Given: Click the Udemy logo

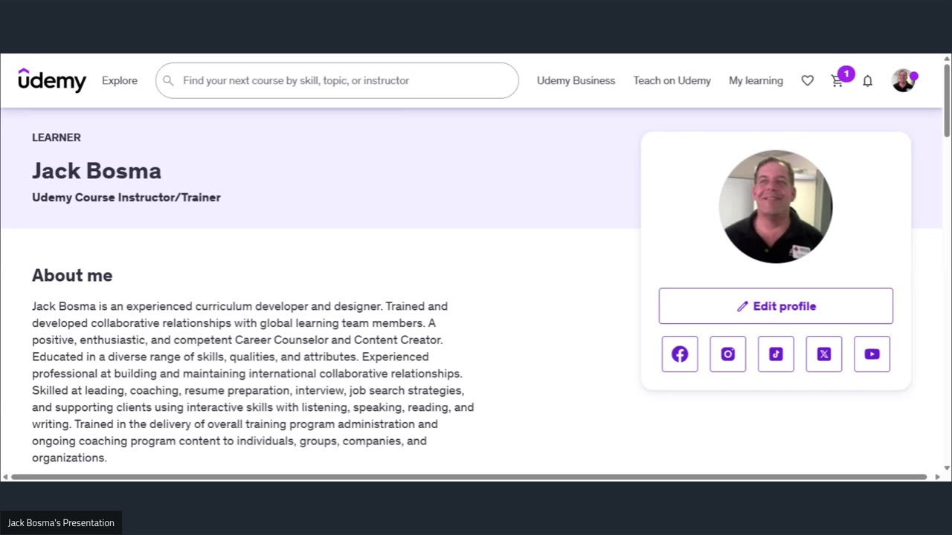Looking at the screenshot, I should pos(52,80).
